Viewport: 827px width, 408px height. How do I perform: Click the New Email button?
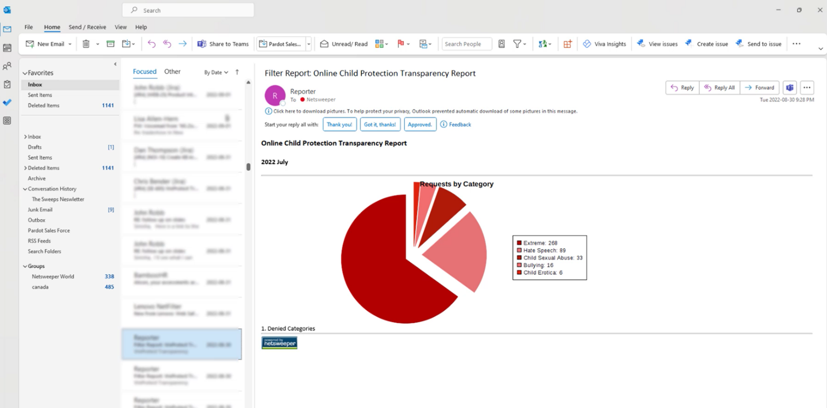click(45, 44)
